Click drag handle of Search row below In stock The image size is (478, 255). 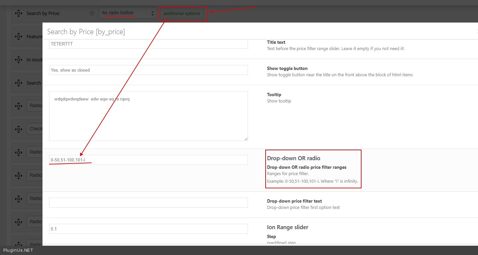pos(18,83)
